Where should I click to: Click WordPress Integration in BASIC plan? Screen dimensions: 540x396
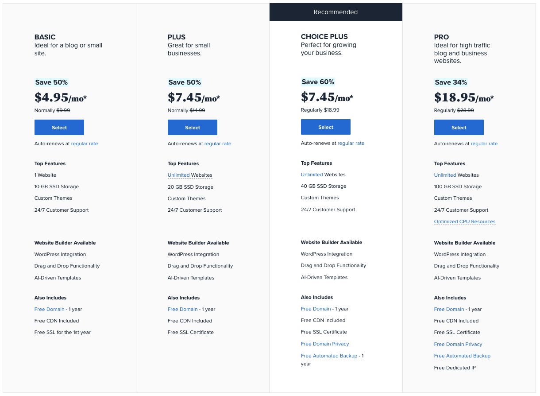60,255
